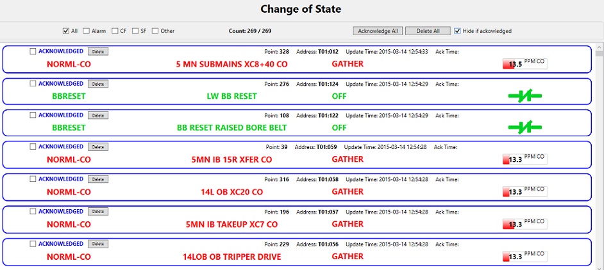Viewport: 604px width, 270px height.
Task: Click Point 276 value
Action: 284,84
